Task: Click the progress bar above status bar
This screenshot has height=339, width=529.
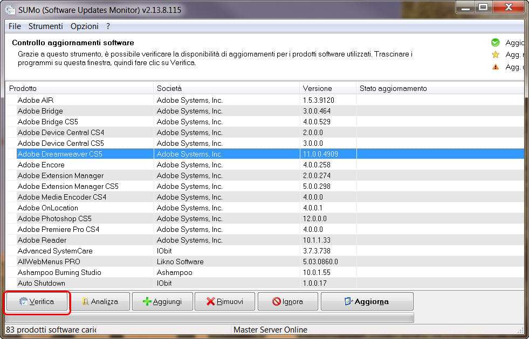Action: [x=209, y=317]
